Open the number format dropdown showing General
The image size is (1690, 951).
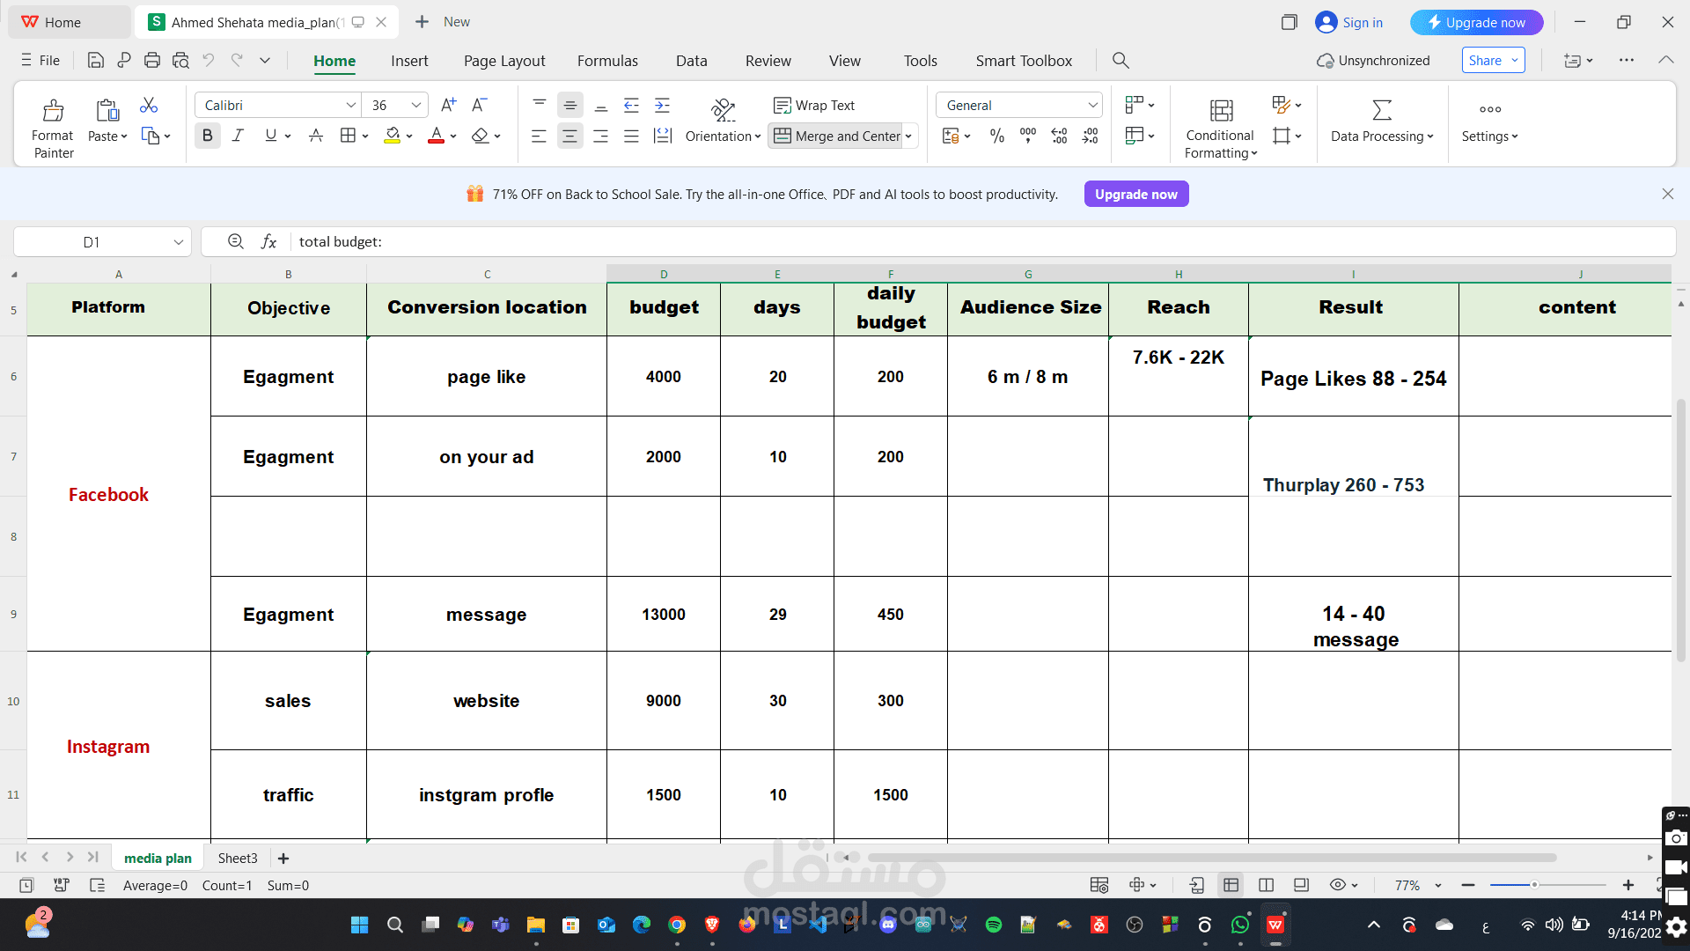[1092, 105]
